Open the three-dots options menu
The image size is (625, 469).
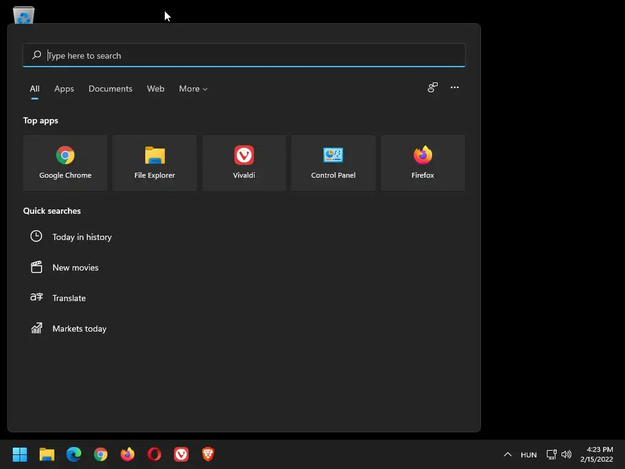pyautogui.click(x=454, y=87)
